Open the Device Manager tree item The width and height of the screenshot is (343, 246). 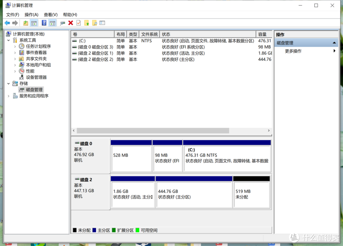pos(36,77)
